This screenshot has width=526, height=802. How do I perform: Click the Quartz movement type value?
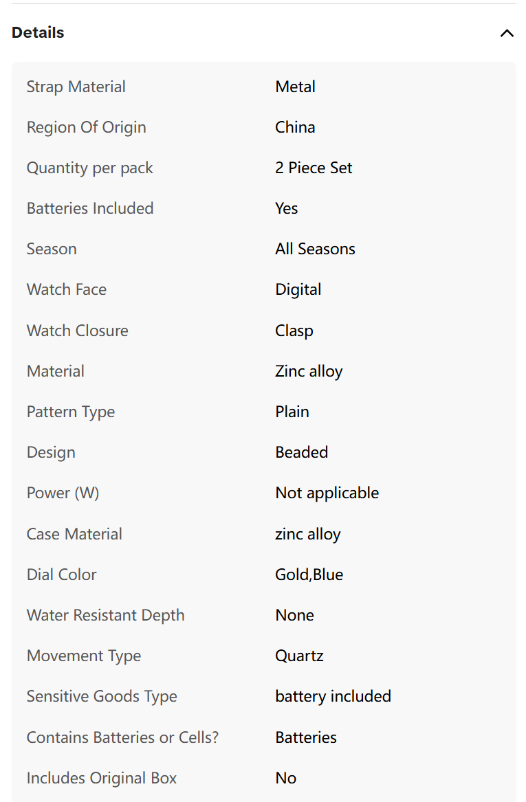coord(299,656)
